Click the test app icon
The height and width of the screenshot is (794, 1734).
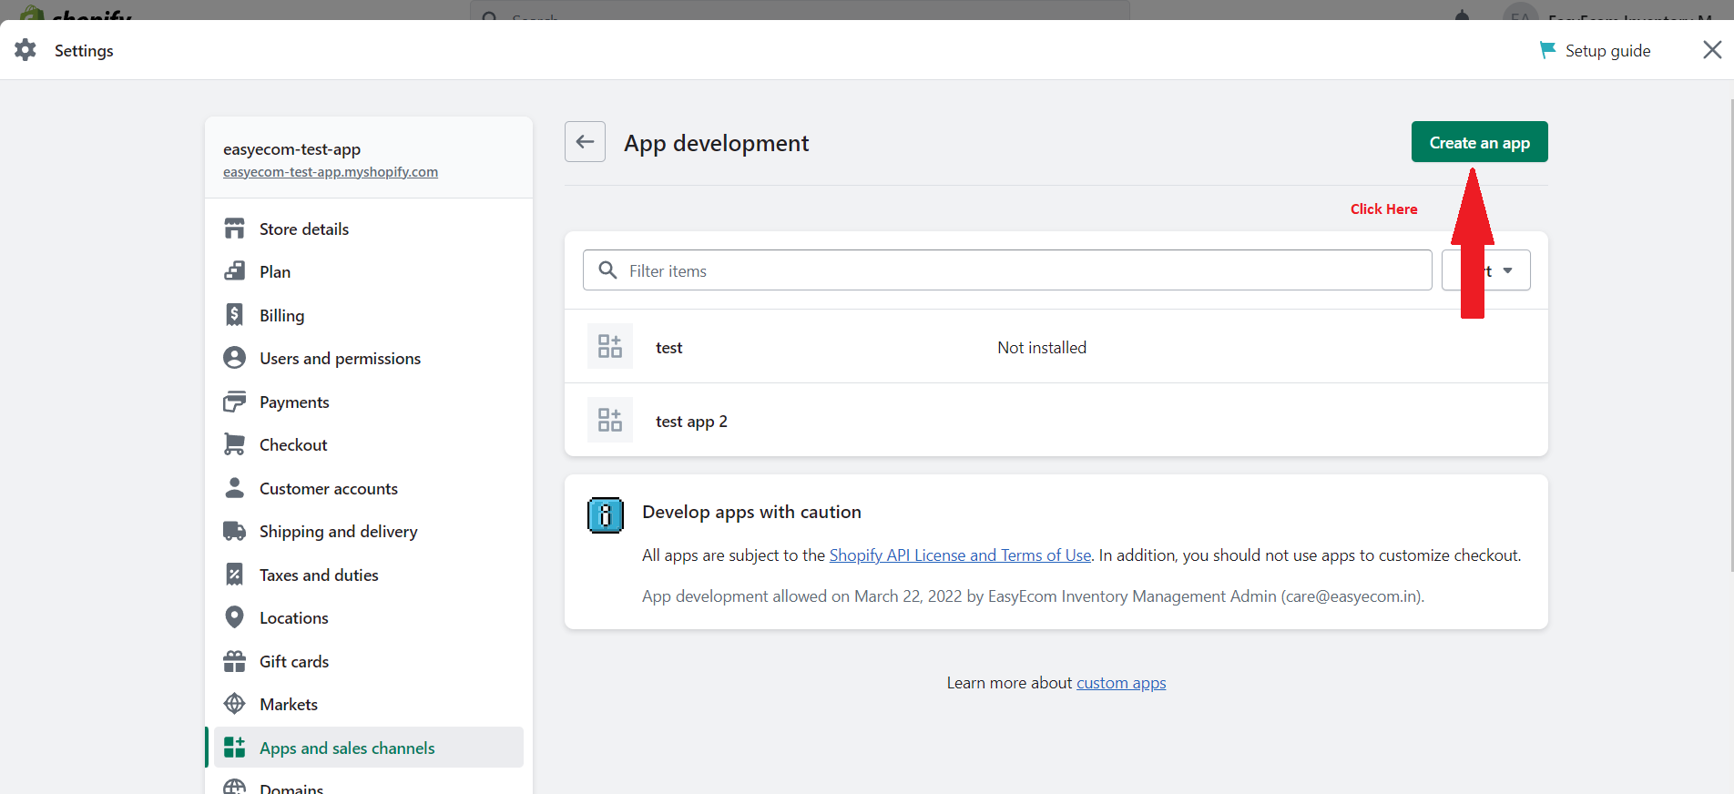609,346
